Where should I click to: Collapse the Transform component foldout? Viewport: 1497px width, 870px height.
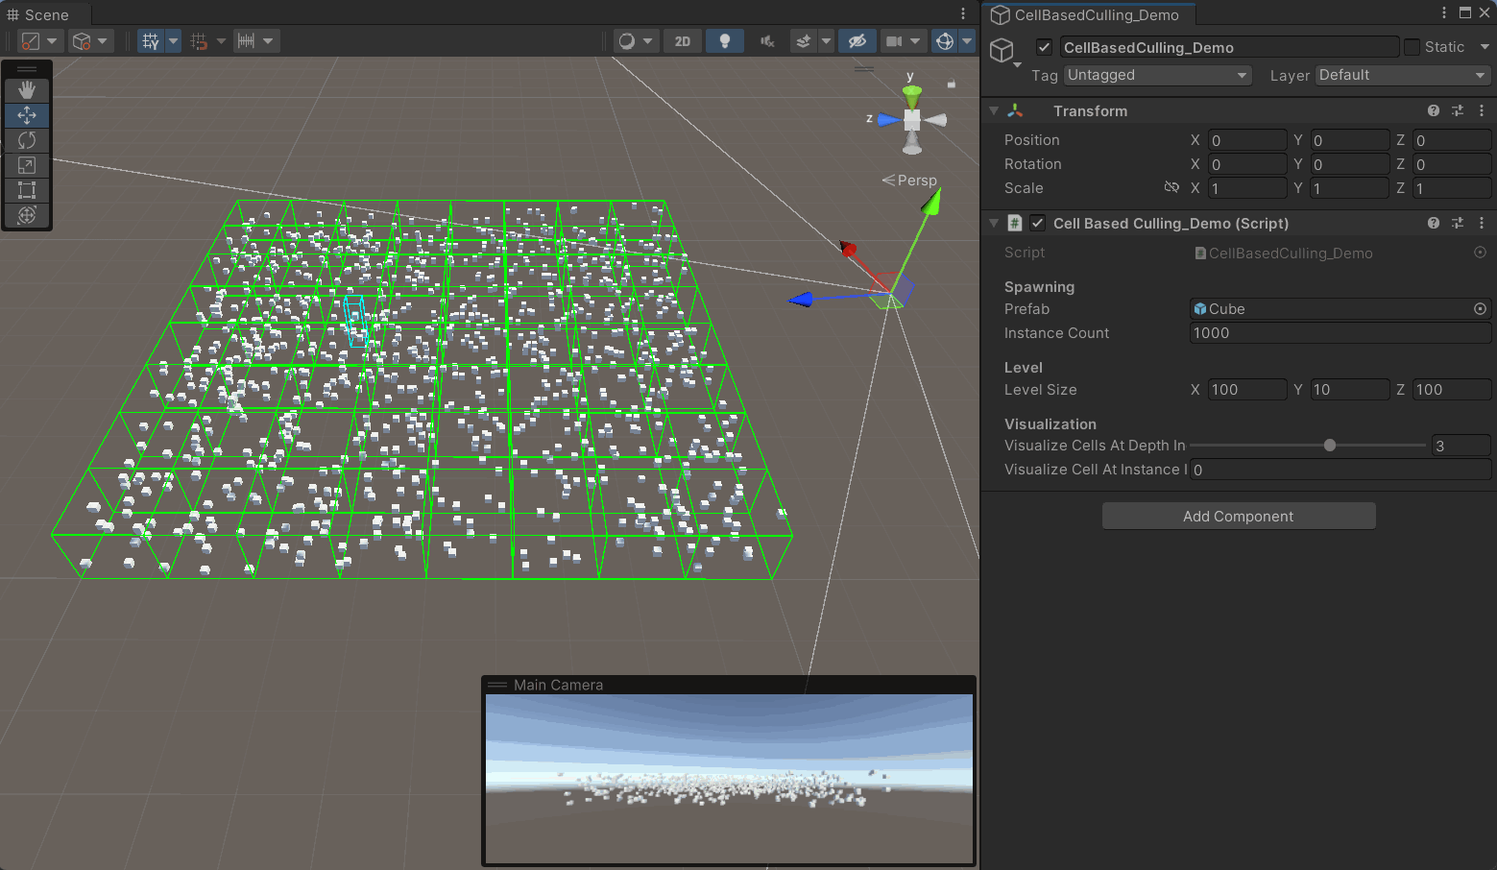coord(994,111)
